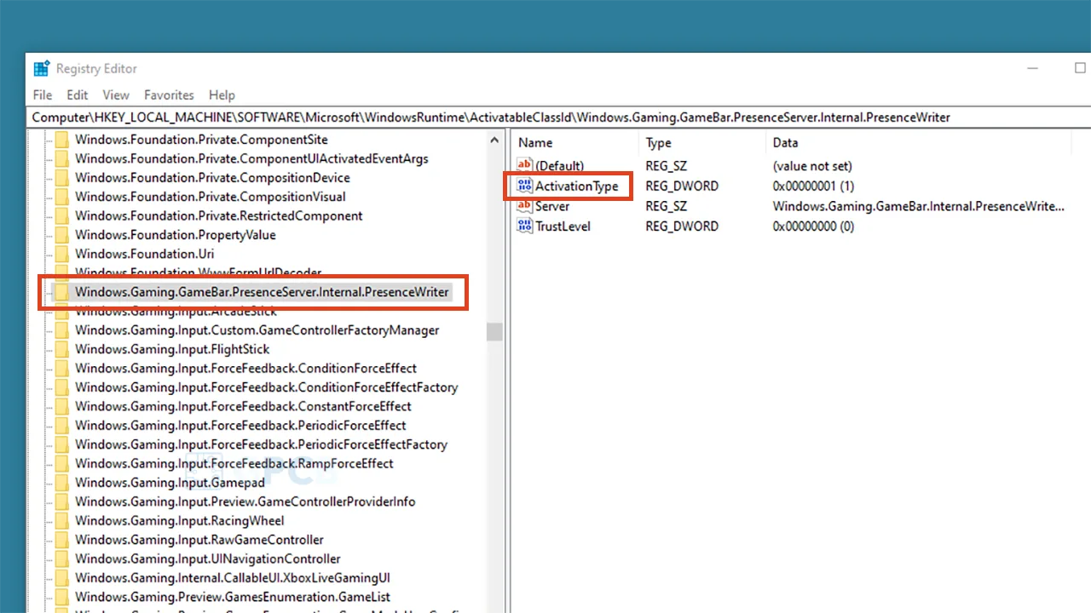Click the folder icon for Windows.Foundation.Private.ComponentSite
The width and height of the screenshot is (1091, 613).
61,140
